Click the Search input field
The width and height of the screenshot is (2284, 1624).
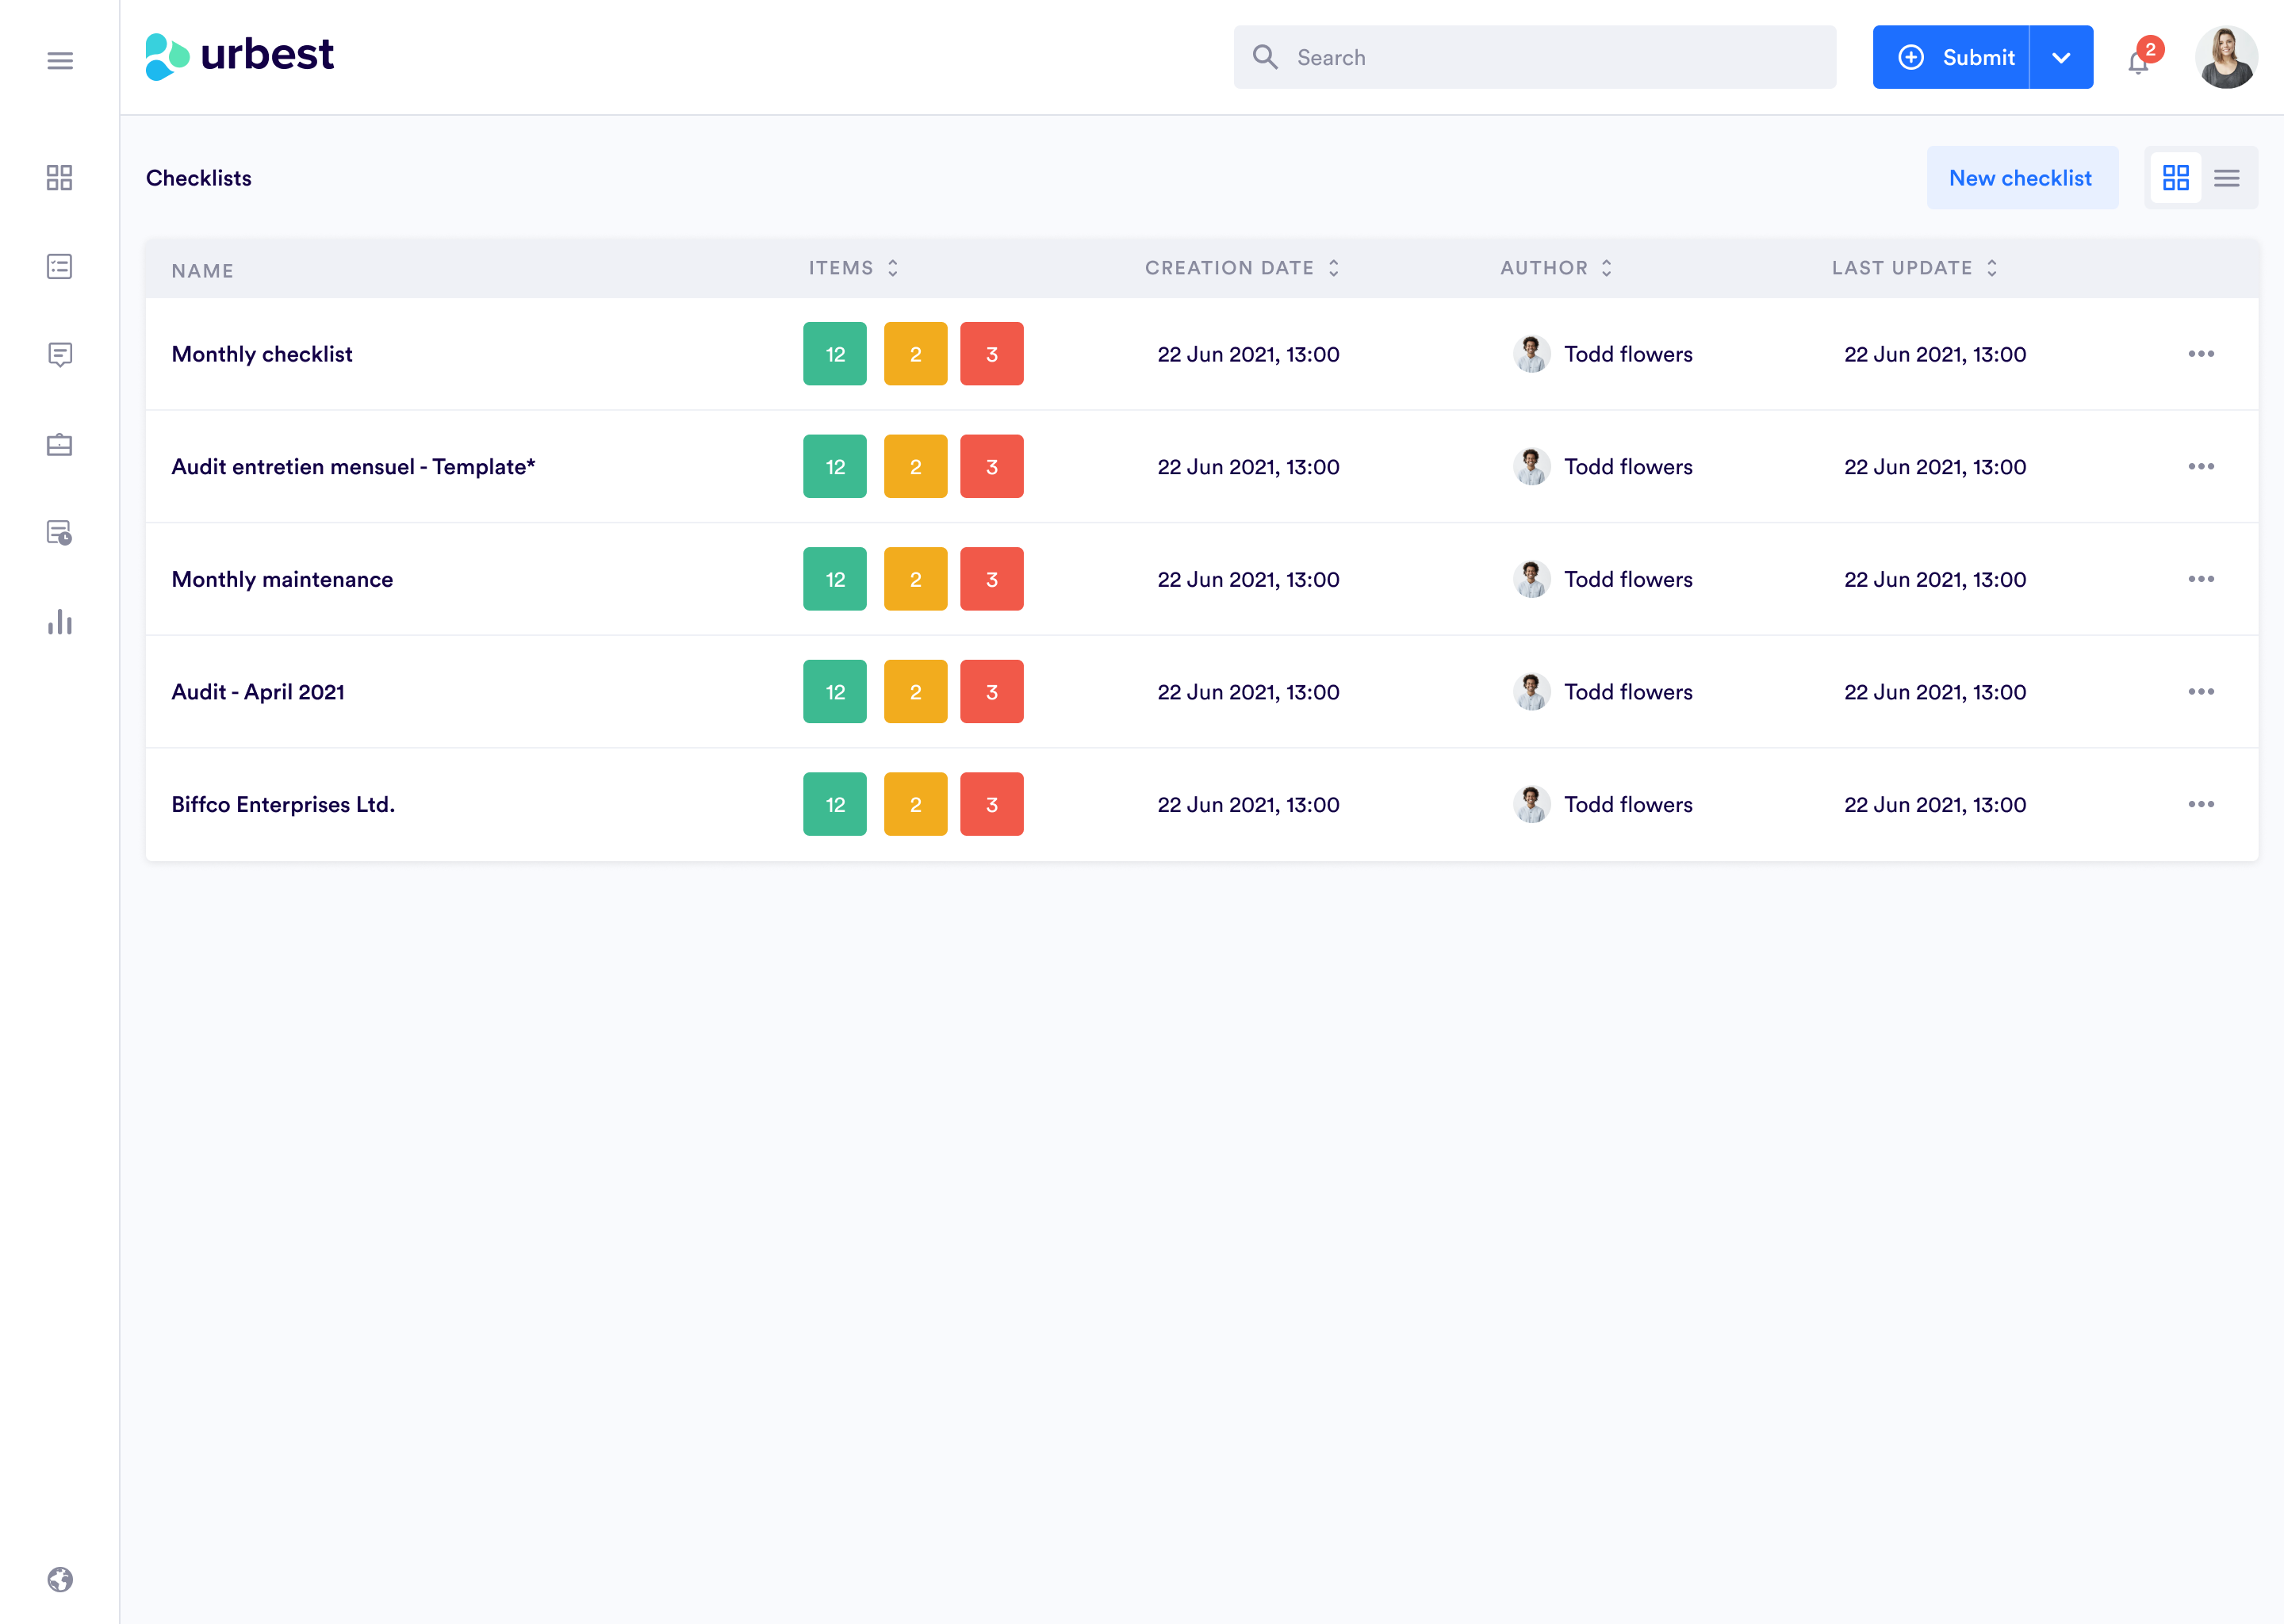pyautogui.click(x=1534, y=58)
